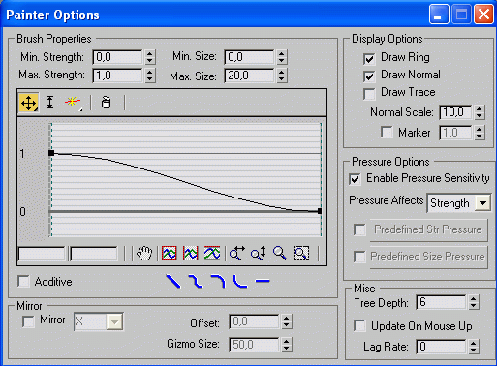
Task: Select the curve end point at 0
Action: (320, 211)
